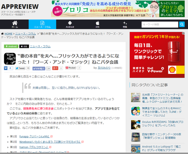
Task: Click the APPREVIEW site logo
Action: (20, 7)
